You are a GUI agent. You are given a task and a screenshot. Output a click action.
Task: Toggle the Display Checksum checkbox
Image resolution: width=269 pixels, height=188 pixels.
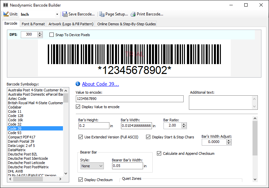[x=80, y=179]
